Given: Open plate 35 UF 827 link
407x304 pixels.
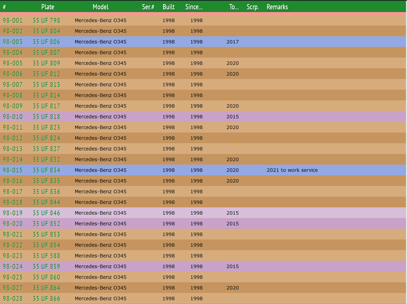Looking at the screenshot, I should click(x=47, y=149).
